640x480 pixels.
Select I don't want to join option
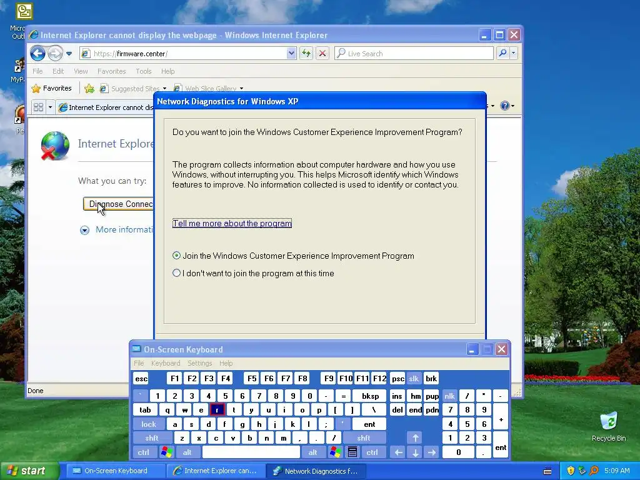176,273
